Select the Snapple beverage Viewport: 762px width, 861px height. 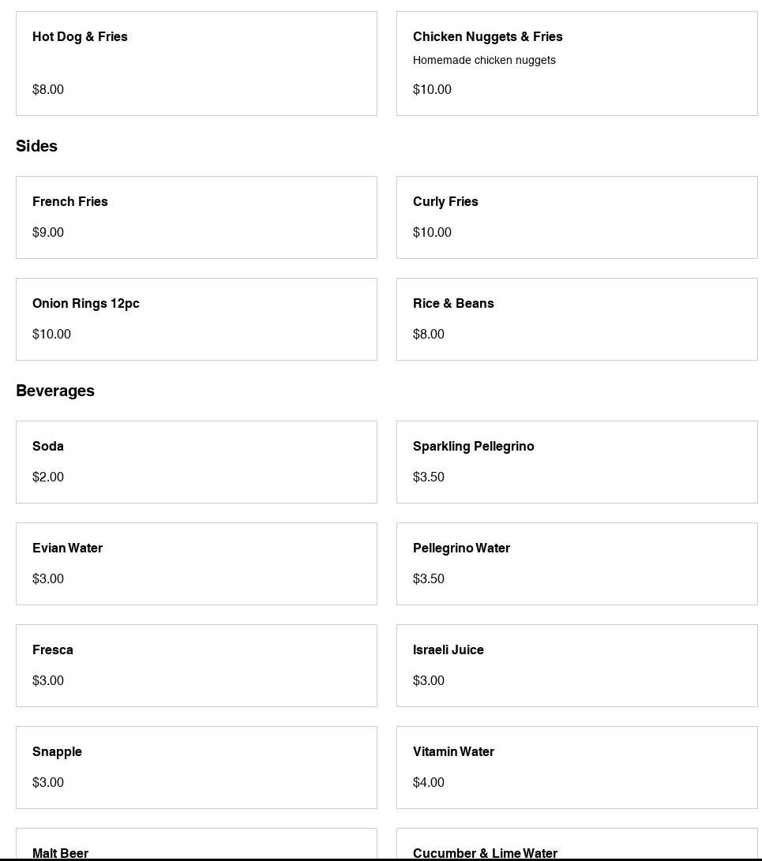pos(196,767)
